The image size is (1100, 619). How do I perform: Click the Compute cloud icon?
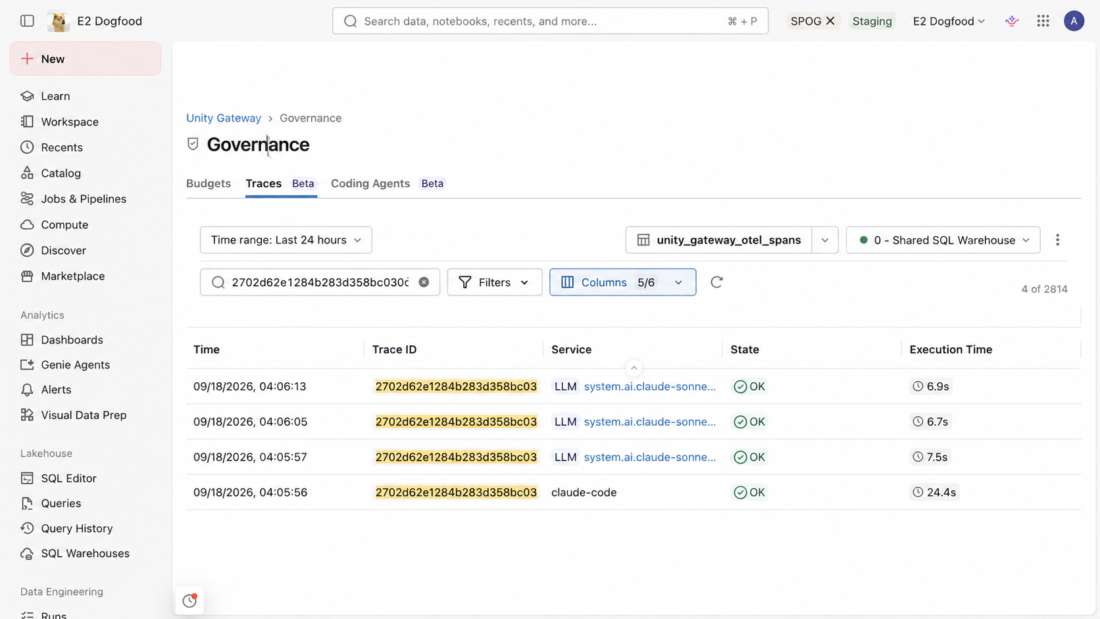(27, 224)
